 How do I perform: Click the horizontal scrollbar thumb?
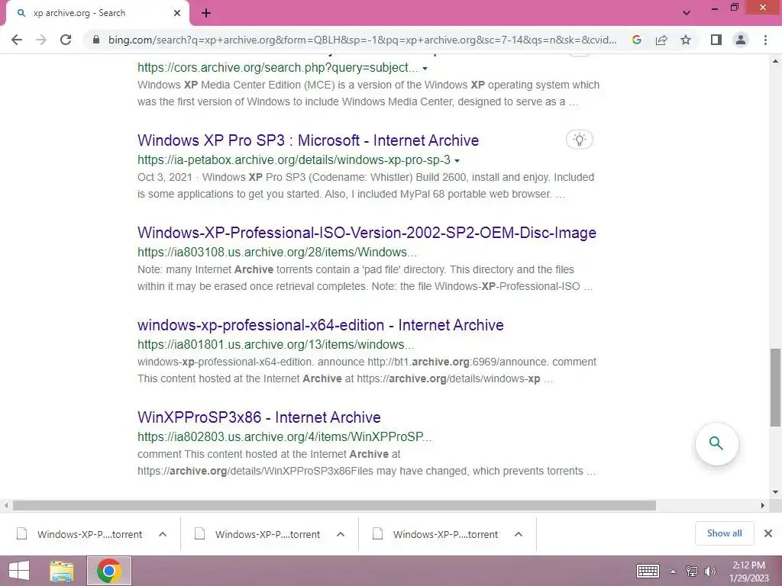point(334,505)
